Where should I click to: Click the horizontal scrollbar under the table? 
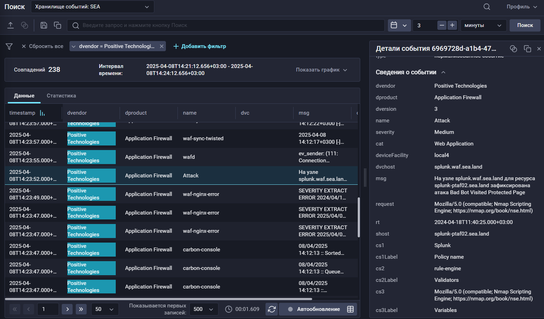point(158,299)
